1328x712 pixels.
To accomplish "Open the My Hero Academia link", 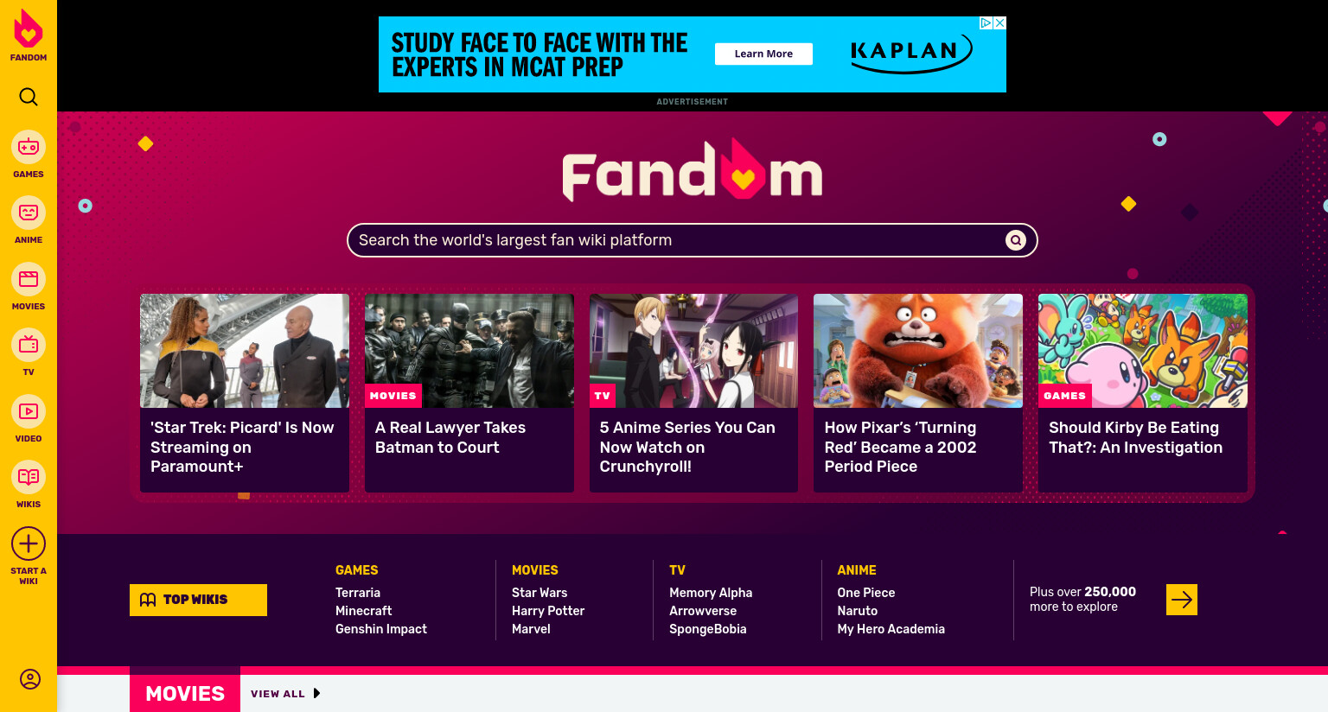I will [x=891, y=629].
